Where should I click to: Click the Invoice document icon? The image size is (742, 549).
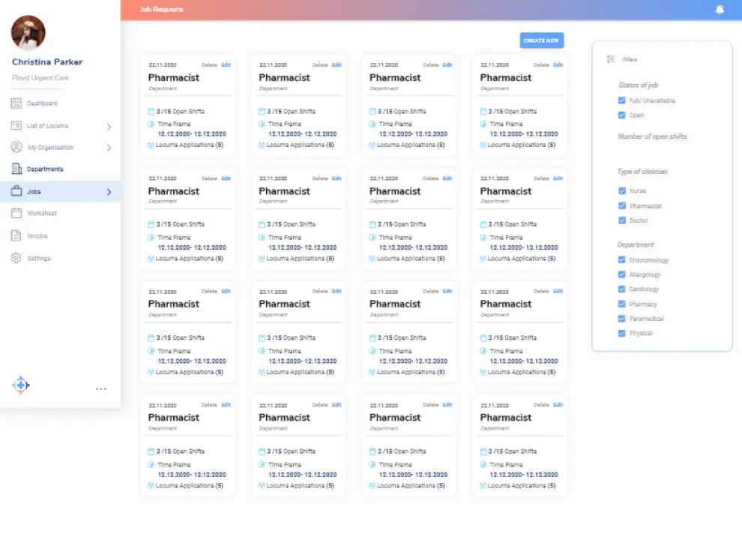pos(16,235)
